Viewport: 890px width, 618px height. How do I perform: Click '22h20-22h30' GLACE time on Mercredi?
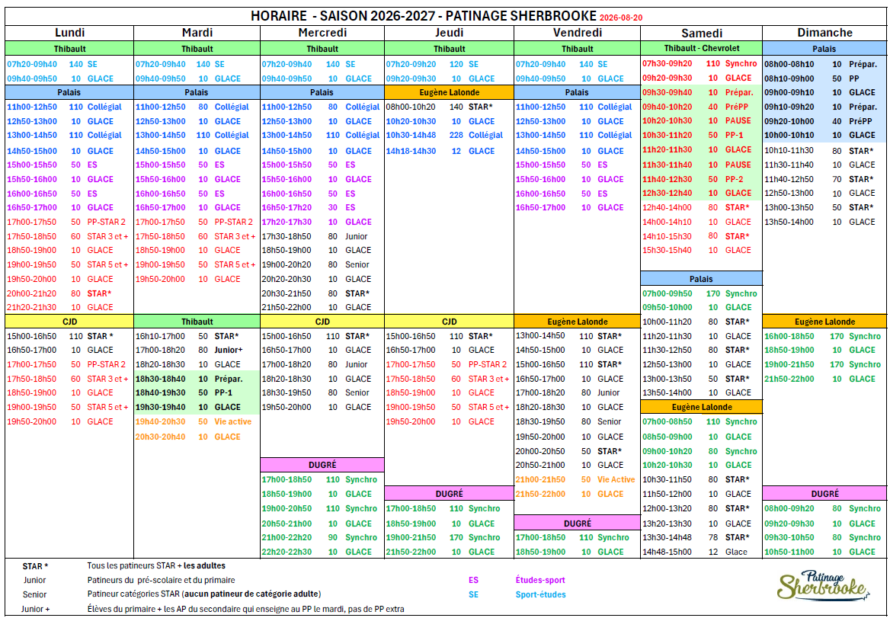click(x=287, y=552)
